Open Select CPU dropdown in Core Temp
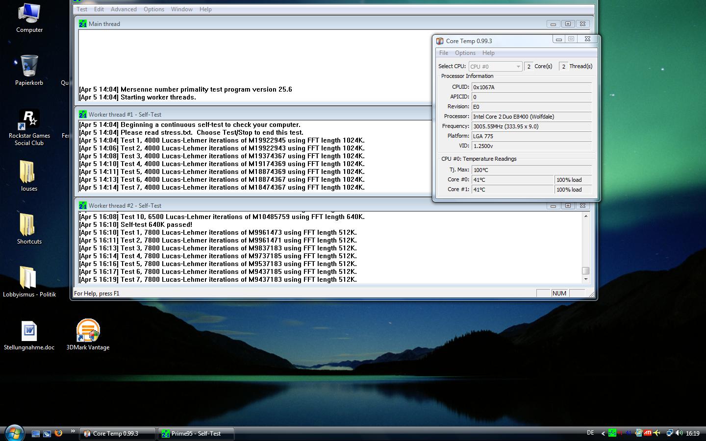 pos(495,67)
